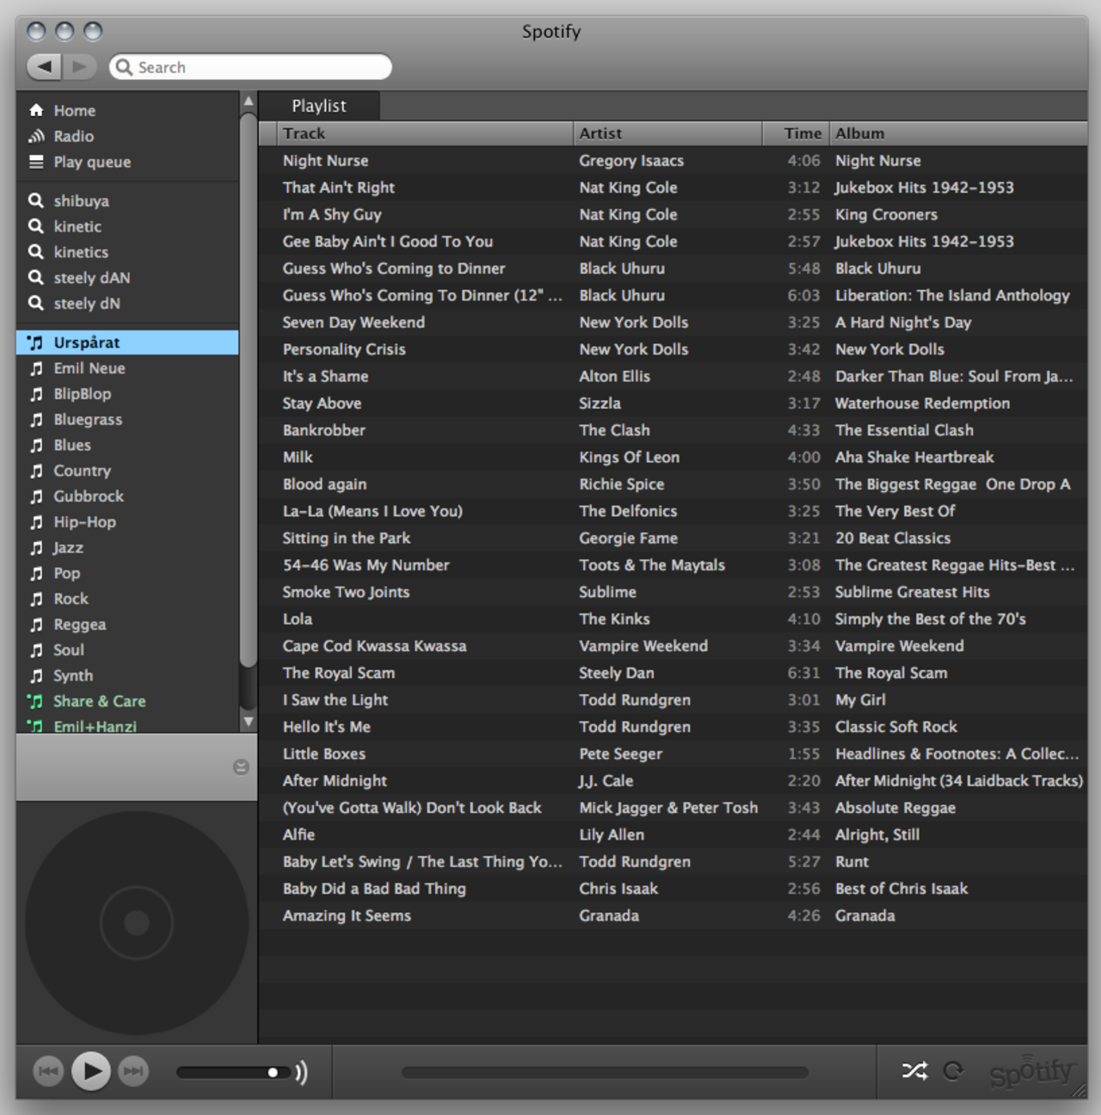Open the Emil+Hanzi shared playlist
Viewport: 1101px width, 1115px height.
[95, 726]
